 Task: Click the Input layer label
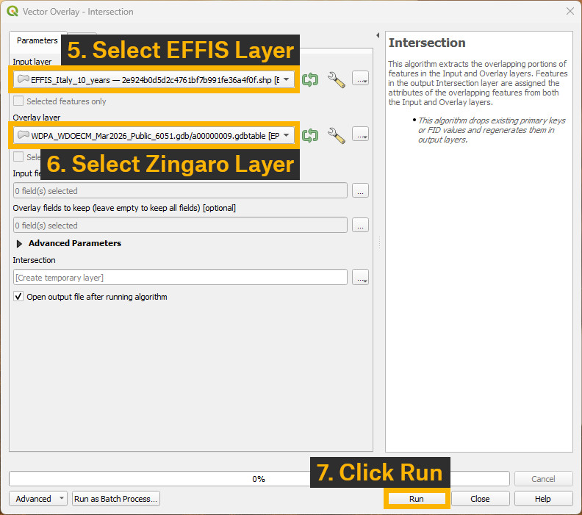point(32,62)
